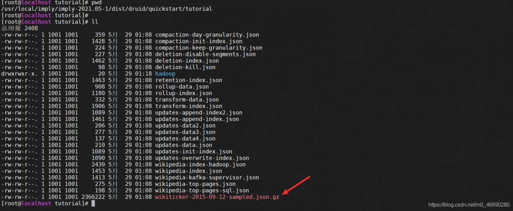Click the quickstart/tutorial path output line
Image resolution: width=513 pixels, height=211 pixels.
coord(107,9)
